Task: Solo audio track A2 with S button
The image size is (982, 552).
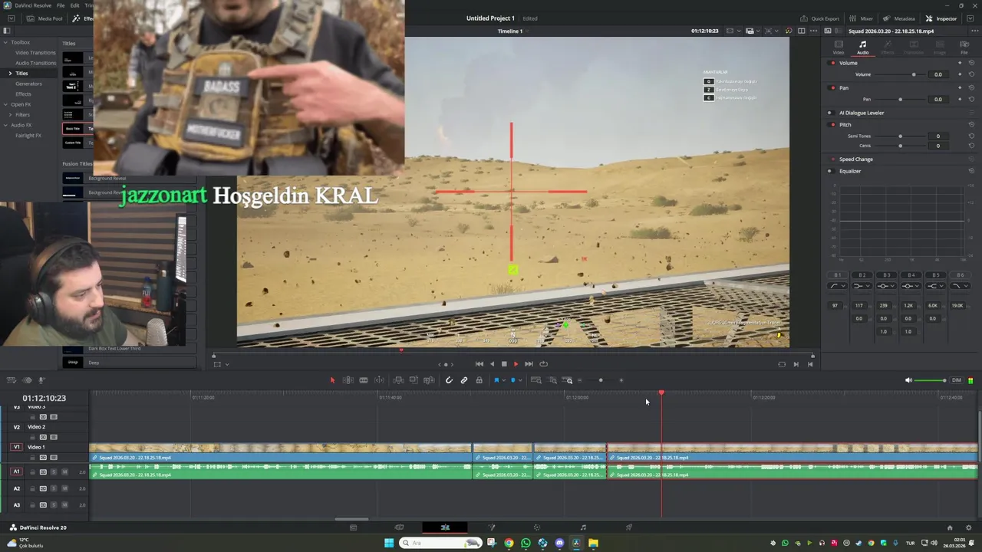Action: tap(54, 488)
